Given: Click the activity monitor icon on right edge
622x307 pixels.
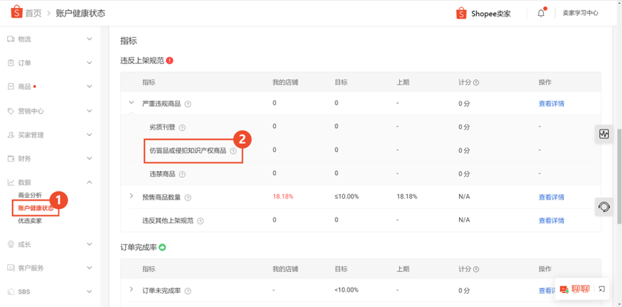Looking at the screenshot, I should [x=603, y=134].
